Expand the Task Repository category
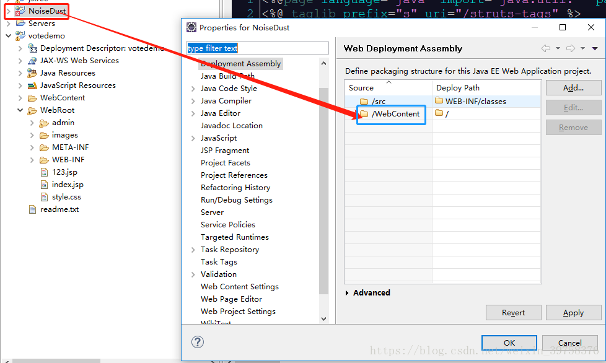The width and height of the screenshot is (606, 363). (193, 250)
